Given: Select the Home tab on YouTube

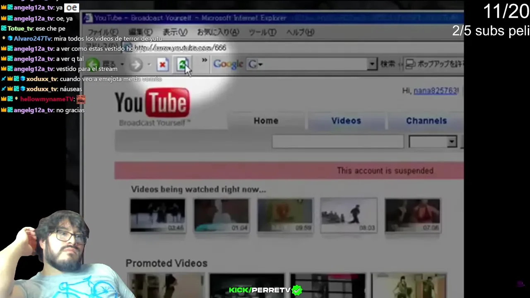Looking at the screenshot, I should click(x=266, y=121).
